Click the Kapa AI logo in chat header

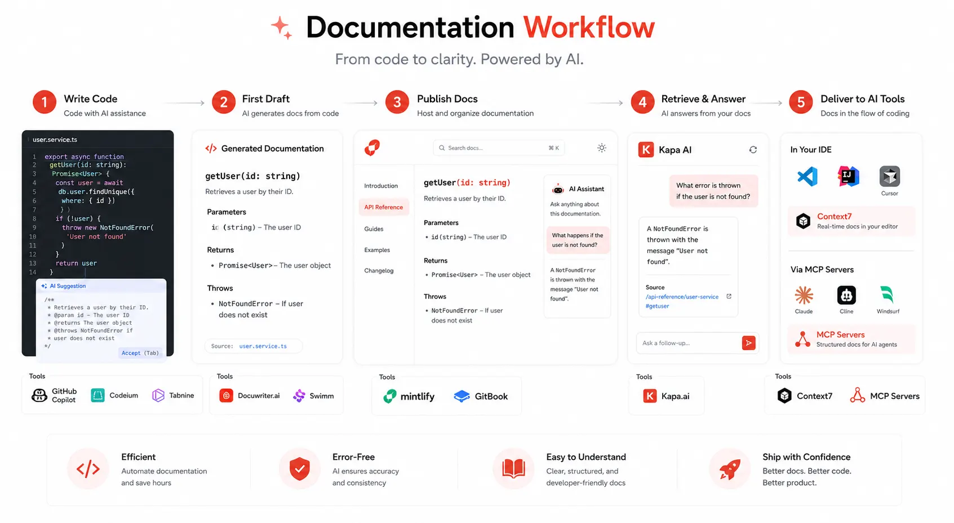pyautogui.click(x=646, y=150)
